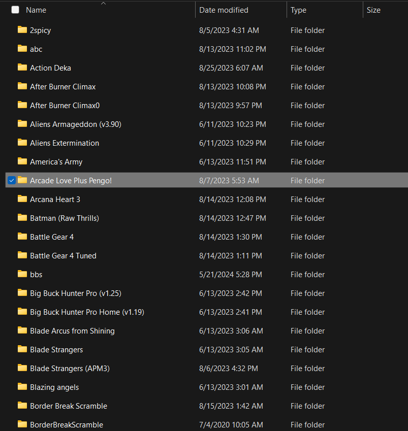Click the Aliens Armageddon (v3.90) folder icon
Image resolution: width=408 pixels, height=431 pixels.
pos(22,124)
